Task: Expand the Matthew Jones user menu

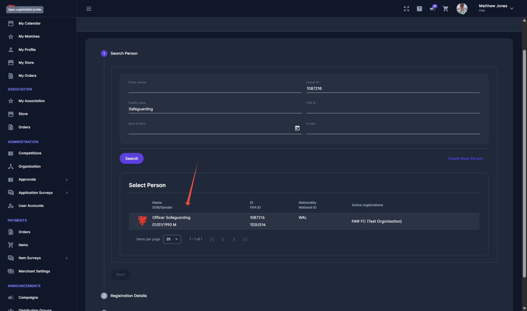Action: click(512, 8)
